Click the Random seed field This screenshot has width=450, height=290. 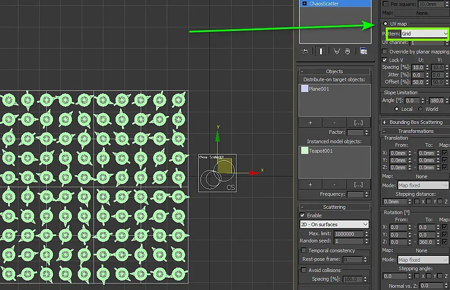tap(349, 241)
